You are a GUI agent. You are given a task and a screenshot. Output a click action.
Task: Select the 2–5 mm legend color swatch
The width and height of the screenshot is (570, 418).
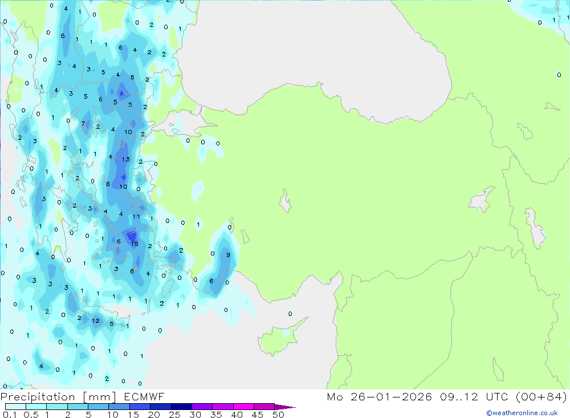[x=78, y=407]
